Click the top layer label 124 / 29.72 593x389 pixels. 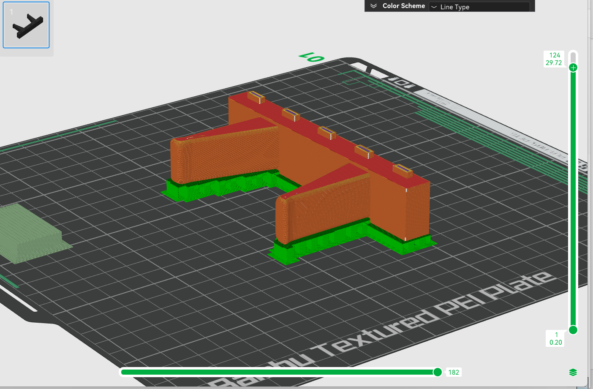pos(554,59)
